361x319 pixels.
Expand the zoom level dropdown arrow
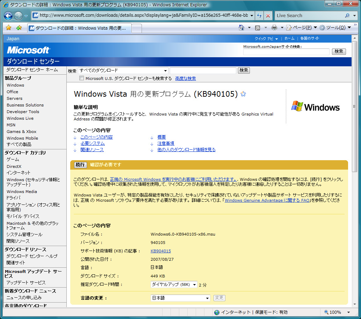point(348,312)
